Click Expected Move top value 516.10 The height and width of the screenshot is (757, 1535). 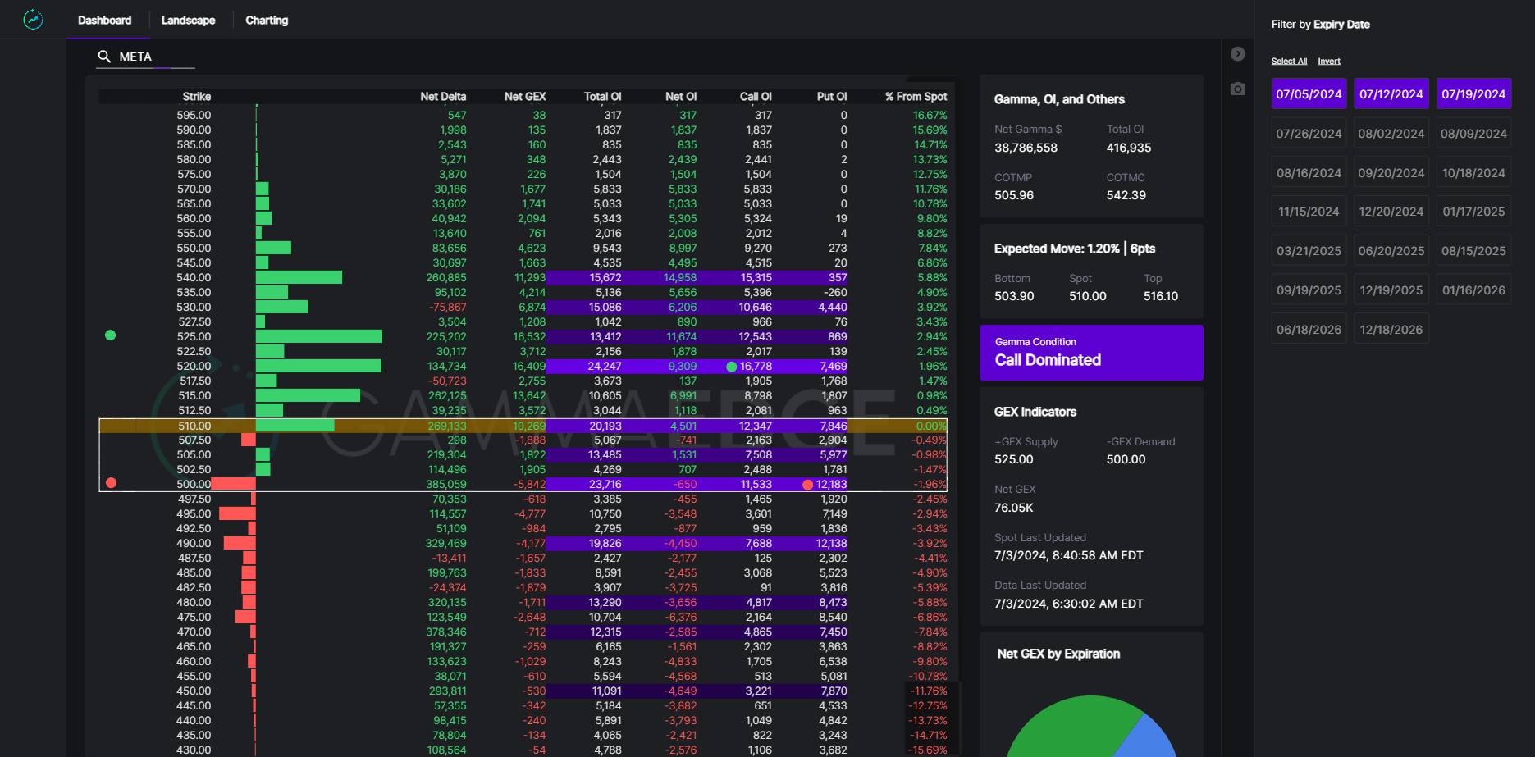click(1161, 296)
